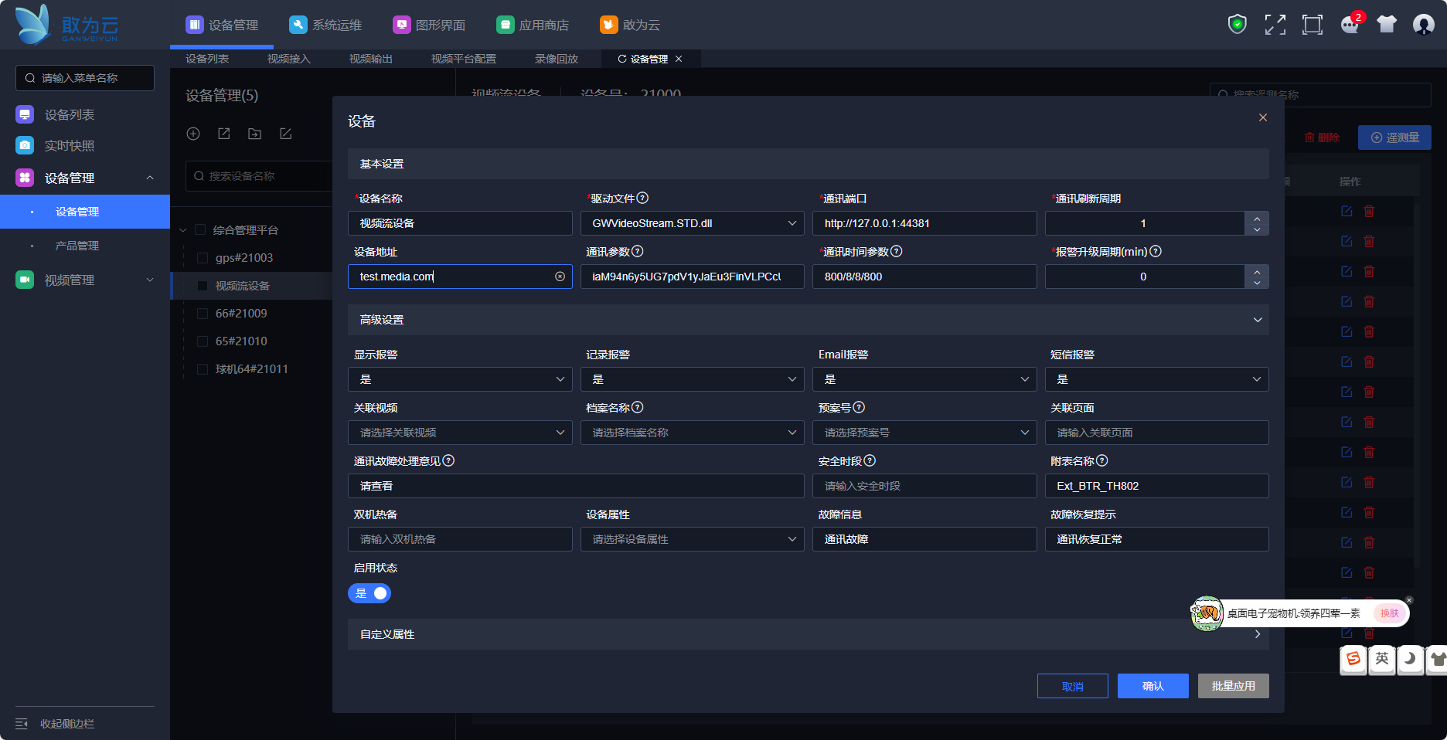Click the add device plus icon
This screenshot has height=740, width=1447.
pyautogui.click(x=193, y=134)
